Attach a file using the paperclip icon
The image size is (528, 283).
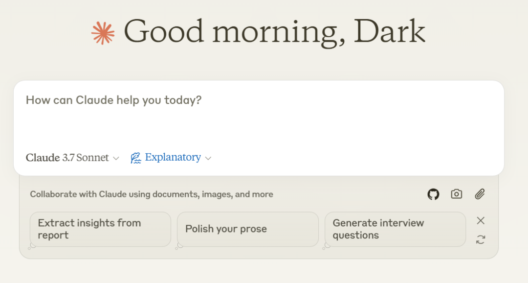point(480,194)
